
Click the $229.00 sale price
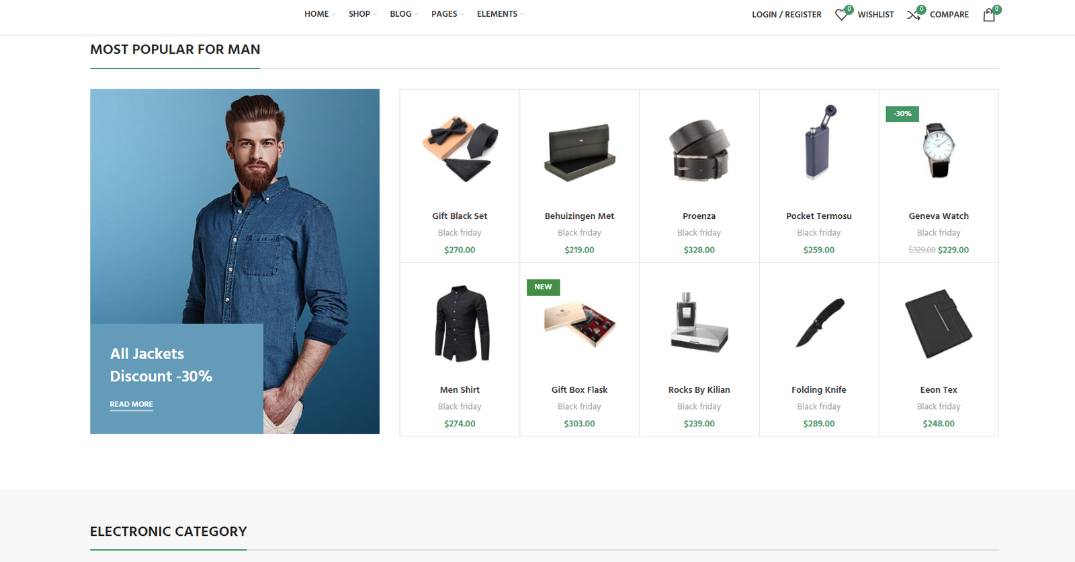tap(953, 250)
